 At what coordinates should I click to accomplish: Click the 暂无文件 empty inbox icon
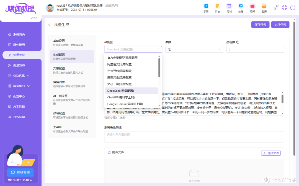[194, 173]
